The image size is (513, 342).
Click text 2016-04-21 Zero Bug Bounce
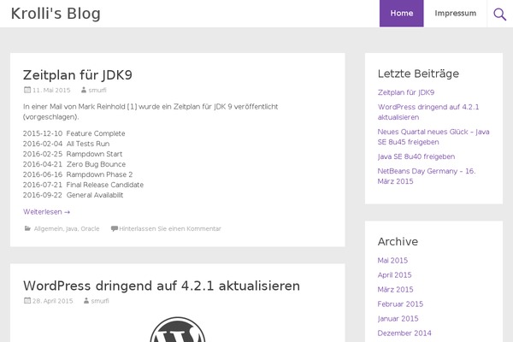(x=74, y=164)
